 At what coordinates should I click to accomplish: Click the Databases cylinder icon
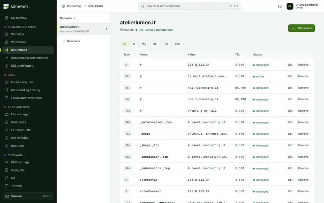coord(6,122)
